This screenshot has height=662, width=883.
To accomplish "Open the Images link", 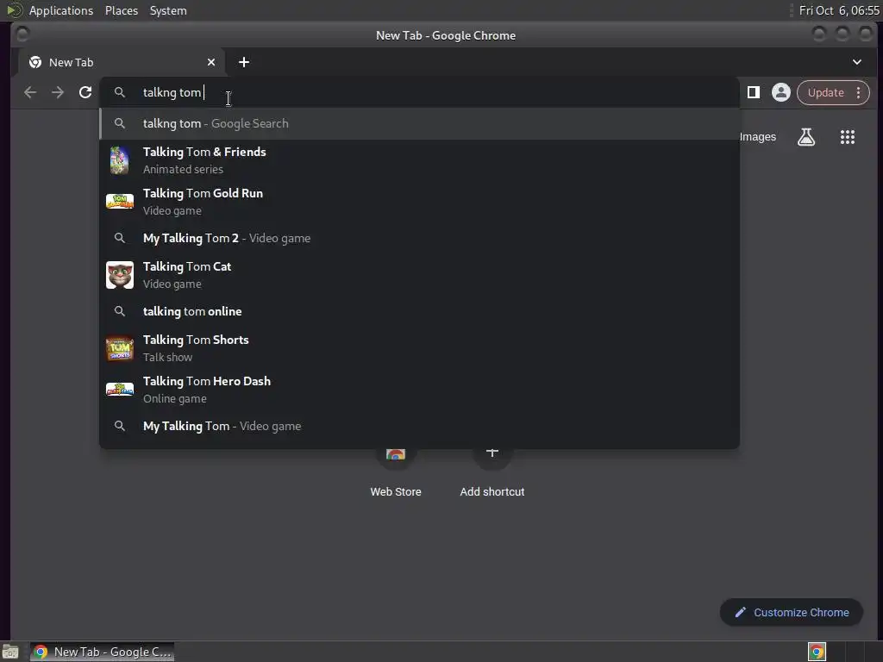I will pyautogui.click(x=757, y=137).
